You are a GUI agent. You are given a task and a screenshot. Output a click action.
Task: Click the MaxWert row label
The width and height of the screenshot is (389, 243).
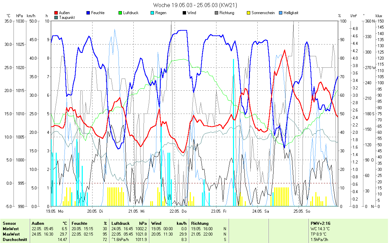pyautogui.click(x=11, y=234)
